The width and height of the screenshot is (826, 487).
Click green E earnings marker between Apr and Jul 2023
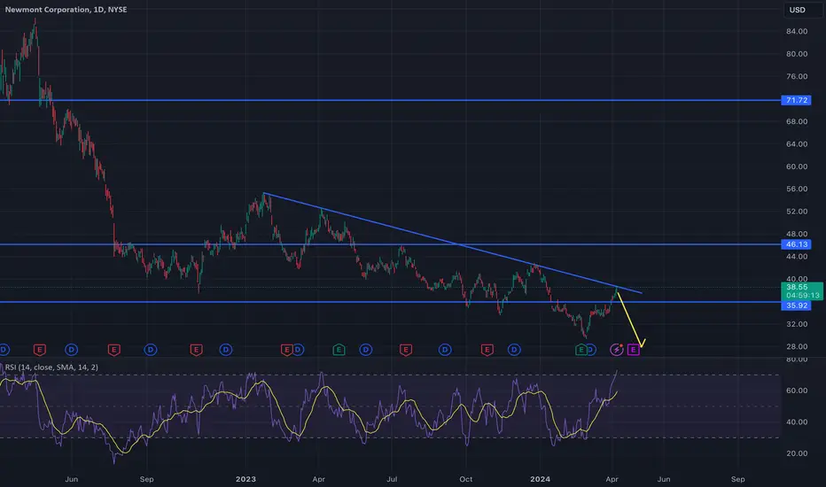coord(339,350)
